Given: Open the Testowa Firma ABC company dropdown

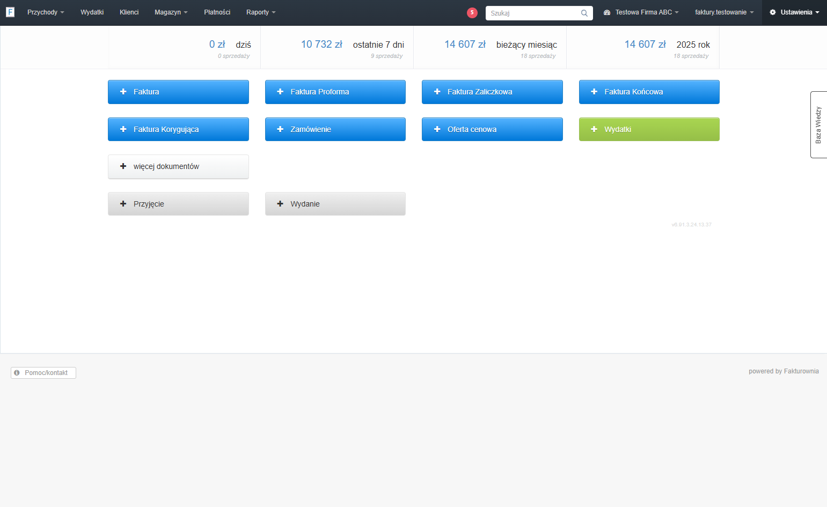Looking at the screenshot, I should coord(641,12).
